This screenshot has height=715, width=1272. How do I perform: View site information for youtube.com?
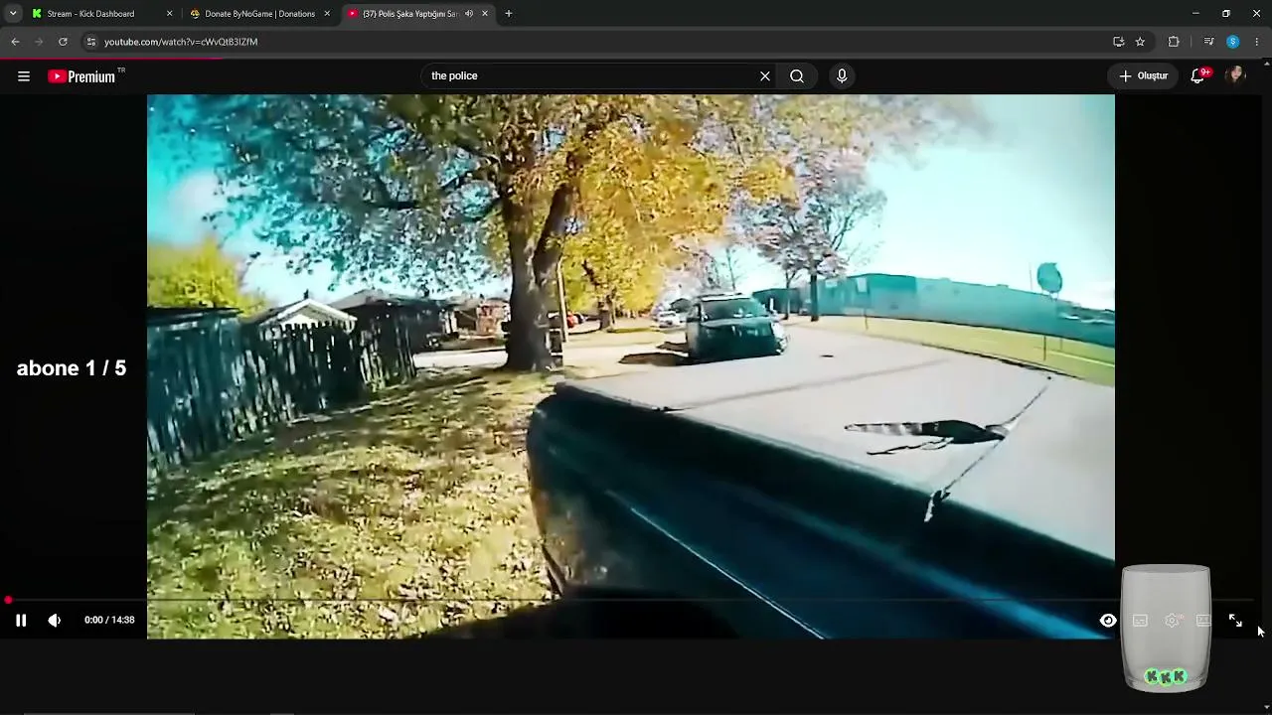pos(90,42)
